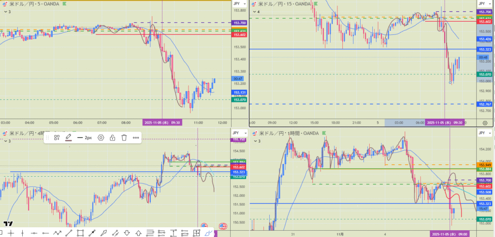This screenshot has height=237, width=495.
Task: Click the TradingView logo at bottom left
Action: click(8, 224)
